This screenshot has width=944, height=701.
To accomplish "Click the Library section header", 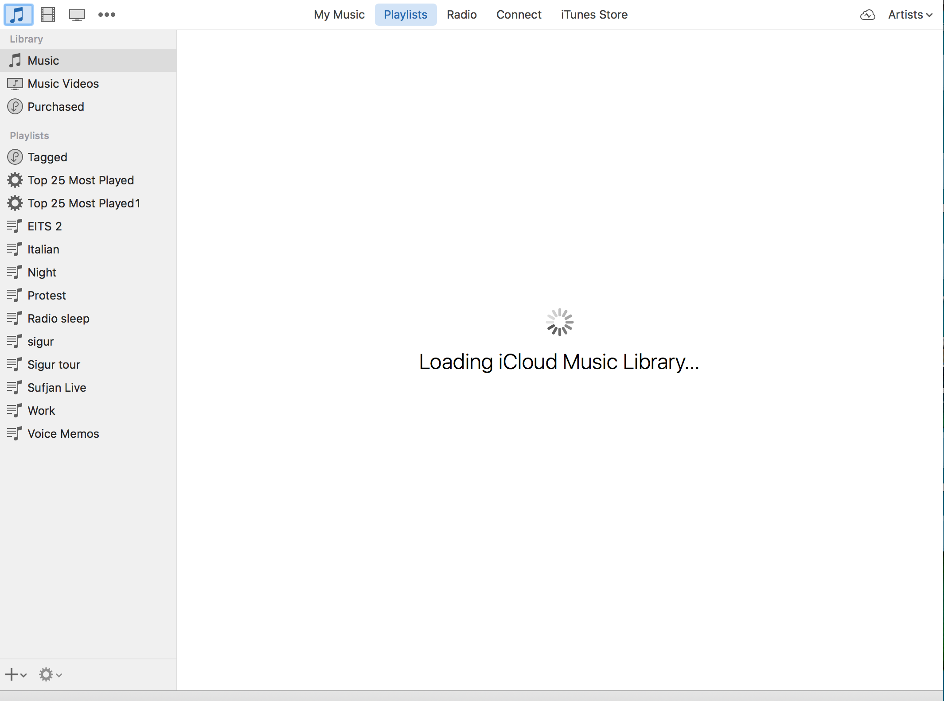I will pyautogui.click(x=27, y=39).
